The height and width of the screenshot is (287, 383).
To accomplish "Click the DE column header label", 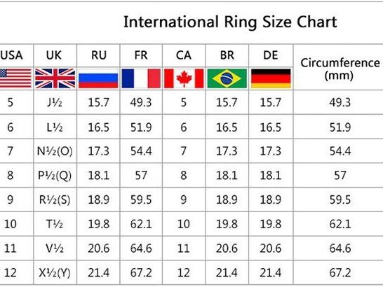I will click(x=271, y=55).
